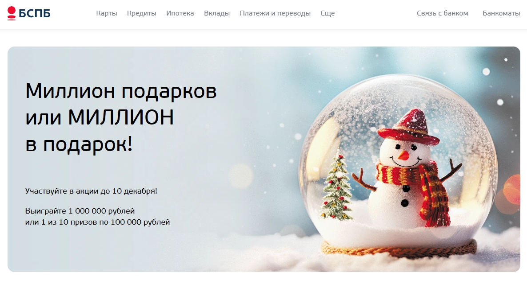This screenshot has width=527, height=284.
Task: Click the red БСПБ emblem icon
Action: click(12, 13)
